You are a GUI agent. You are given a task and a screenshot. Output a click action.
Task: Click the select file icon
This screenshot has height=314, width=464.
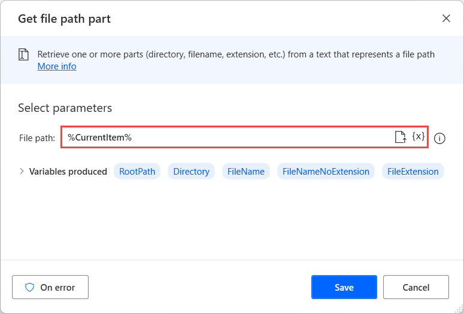(x=400, y=138)
